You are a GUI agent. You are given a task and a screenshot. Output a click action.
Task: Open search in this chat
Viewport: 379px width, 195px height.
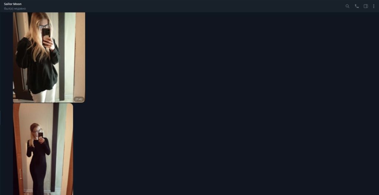pyautogui.click(x=347, y=6)
